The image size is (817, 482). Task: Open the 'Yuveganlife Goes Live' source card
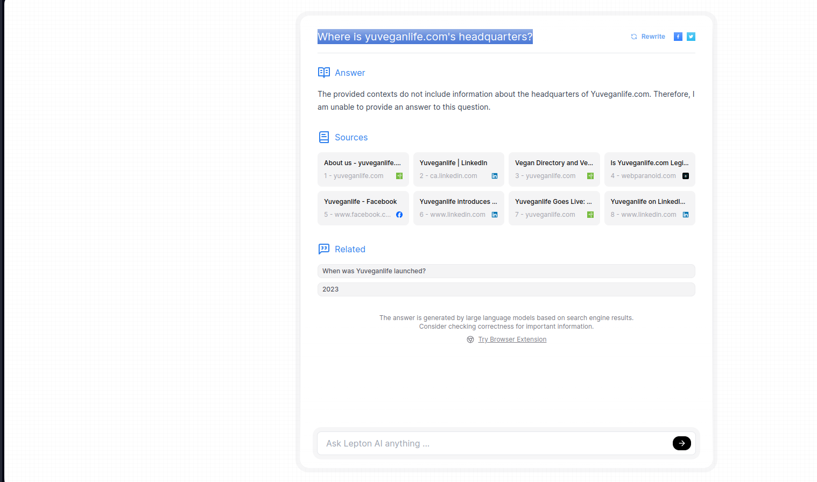coord(554,208)
